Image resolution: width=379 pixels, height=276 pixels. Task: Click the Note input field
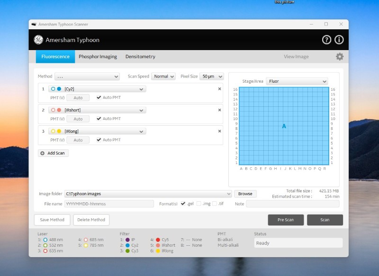(292, 204)
